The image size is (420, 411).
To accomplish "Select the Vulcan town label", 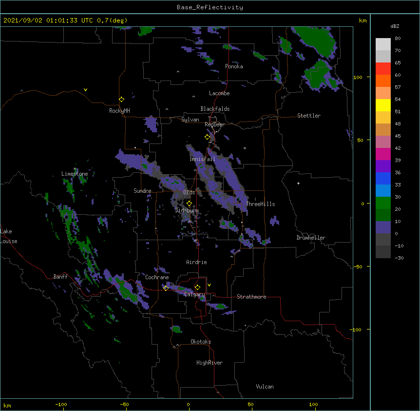I will point(265,387).
